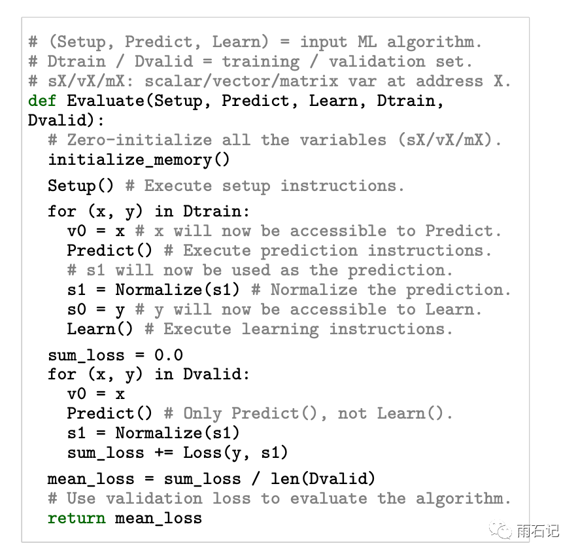Click the 雨石记 watermark text
Image resolution: width=578 pixels, height=556 pixels.
(537, 531)
